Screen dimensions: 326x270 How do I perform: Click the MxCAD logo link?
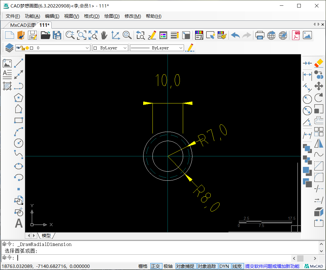(313, 266)
